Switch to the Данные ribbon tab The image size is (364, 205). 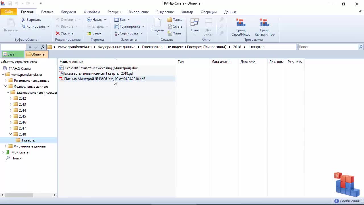[230, 12]
